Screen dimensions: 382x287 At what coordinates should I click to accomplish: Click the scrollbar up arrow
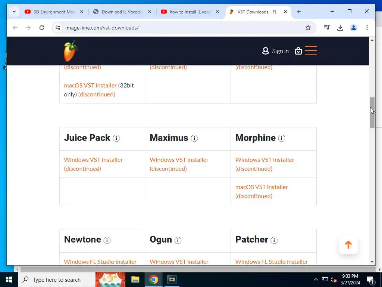pos(372,40)
